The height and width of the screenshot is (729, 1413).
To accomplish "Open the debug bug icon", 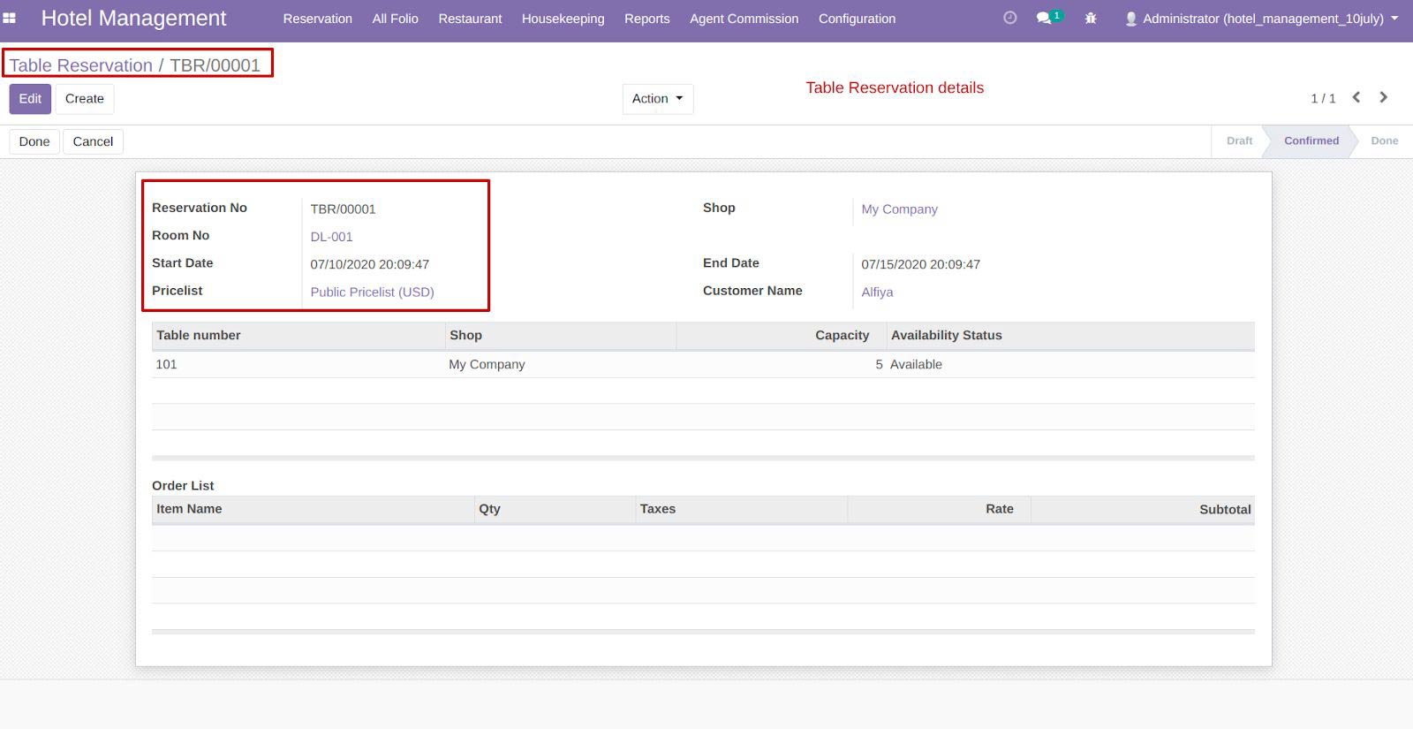I will tap(1091, 18).
